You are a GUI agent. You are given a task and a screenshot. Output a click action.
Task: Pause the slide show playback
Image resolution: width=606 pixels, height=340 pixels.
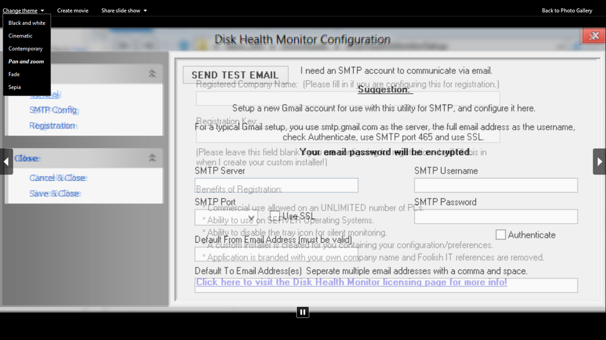click(302, 312)
